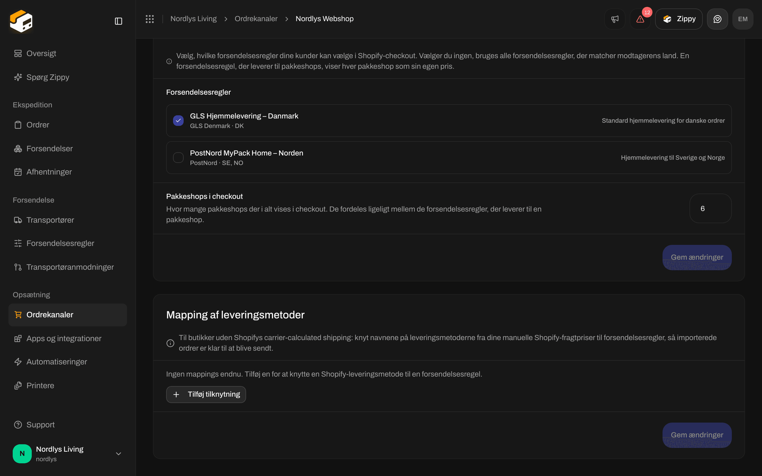Click Tilføj tilknytning button
The width and height of the screenshot is (762, 476).
point(206,395)
